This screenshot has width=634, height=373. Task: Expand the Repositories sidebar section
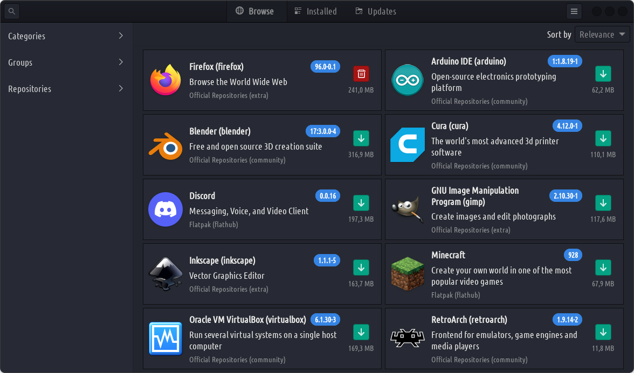tap(66, 89)
